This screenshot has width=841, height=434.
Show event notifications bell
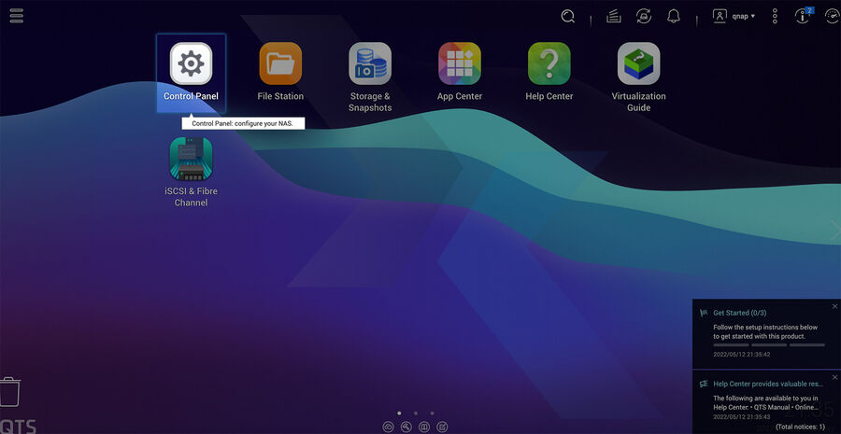coord(674,16)
